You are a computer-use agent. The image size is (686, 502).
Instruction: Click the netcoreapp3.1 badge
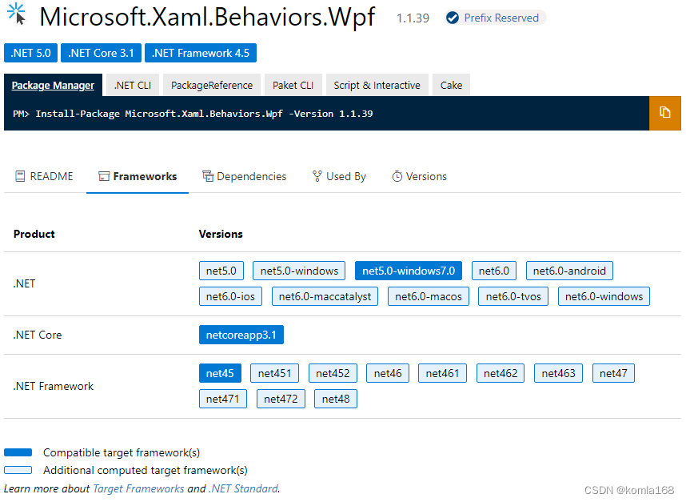tap(241, 335)
